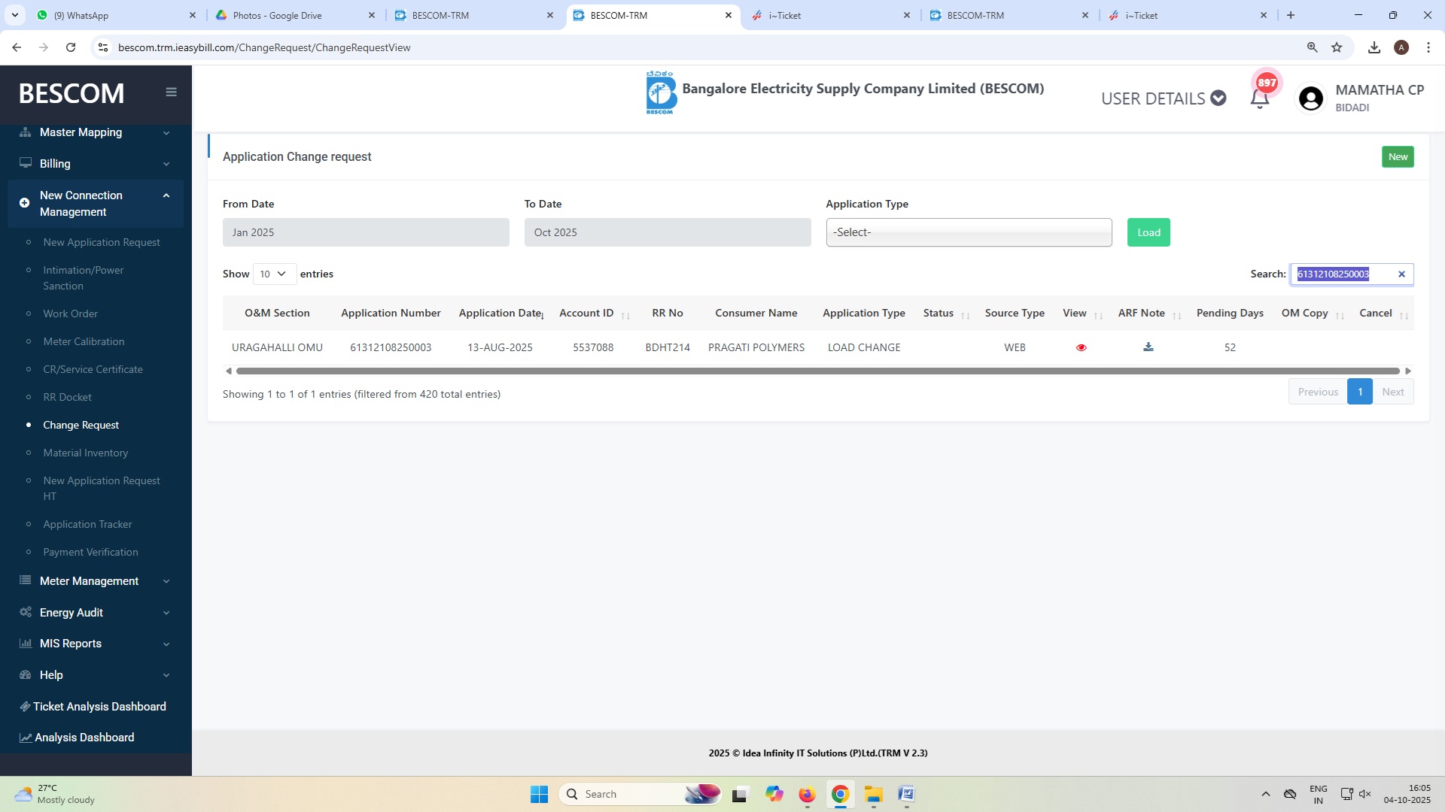1445x812 pixels.
Task: Reload the page
Action: tap(71, 47)
